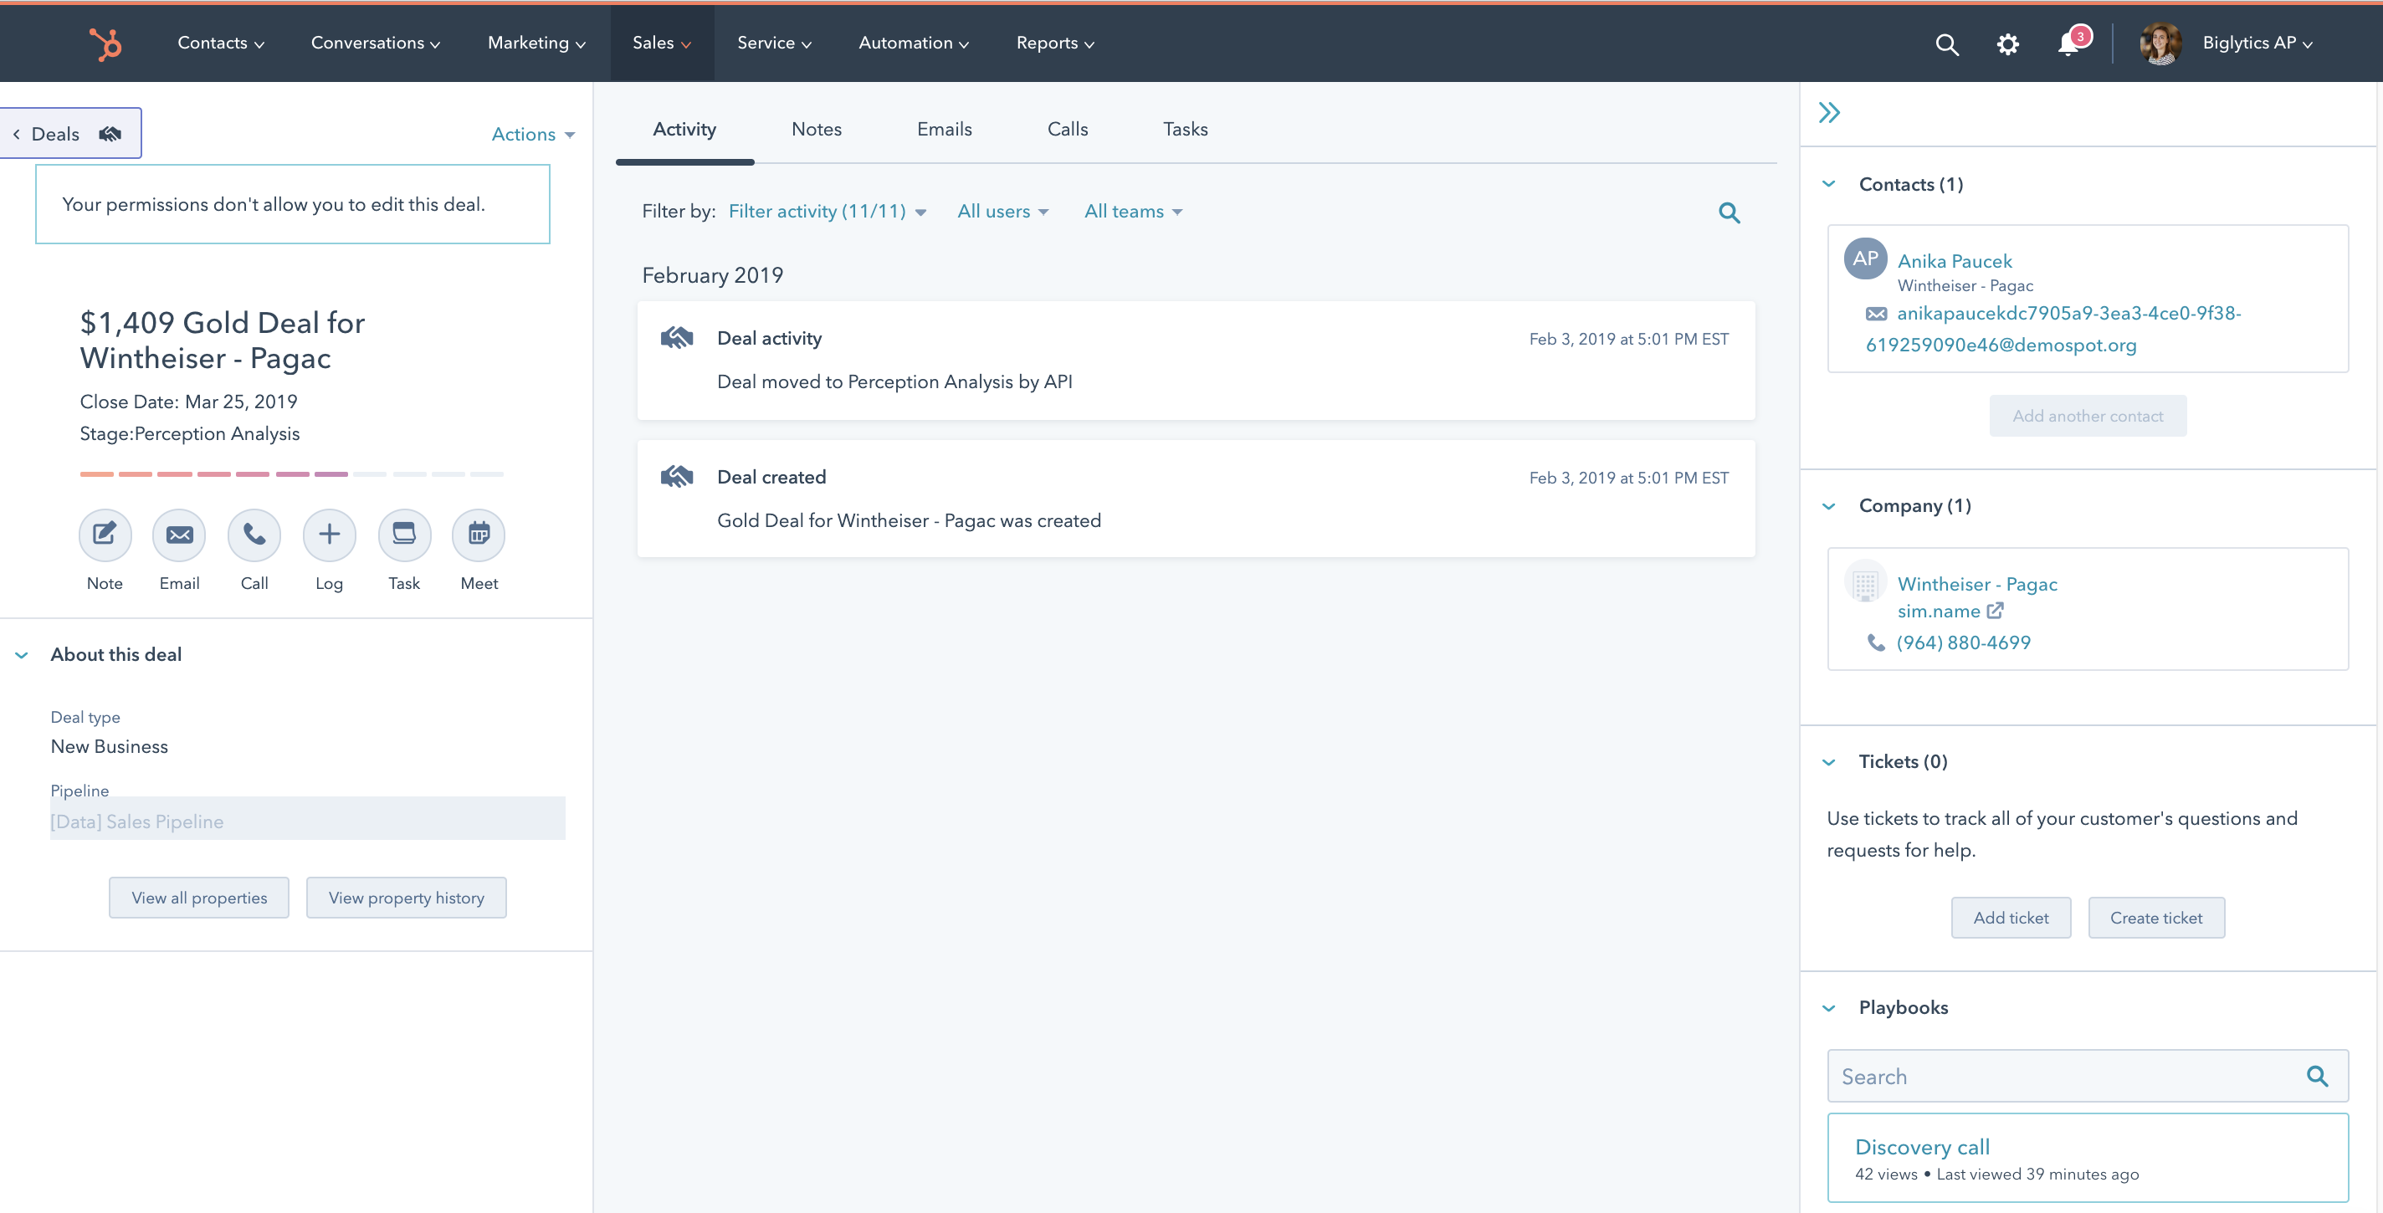2383x1213 pixels.
Task: Click the Task window icon
Action: [404, 535]
